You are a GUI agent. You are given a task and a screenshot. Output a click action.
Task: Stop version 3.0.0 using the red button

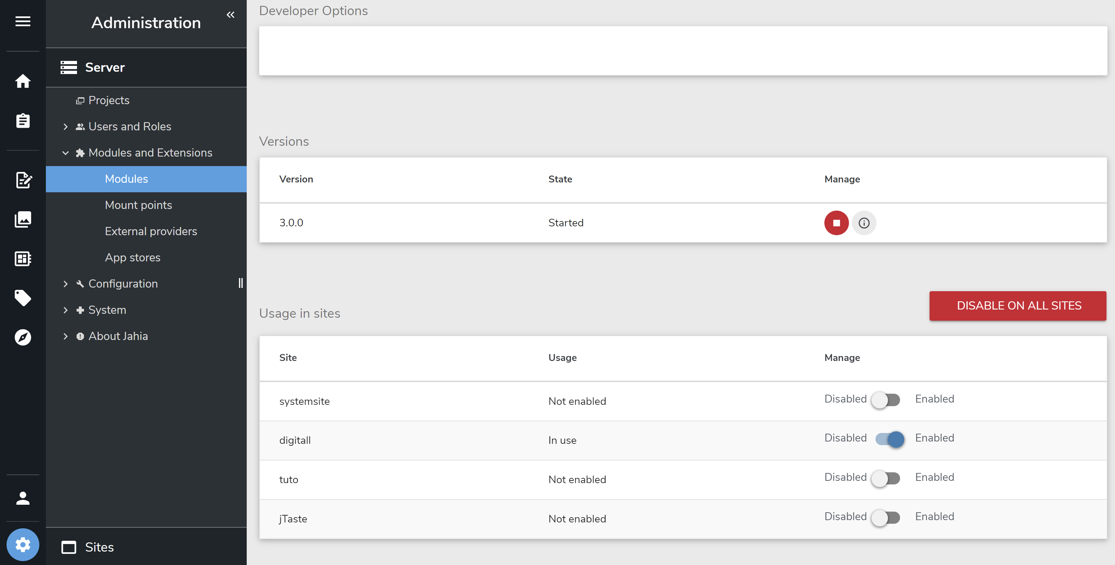(836, 223)
